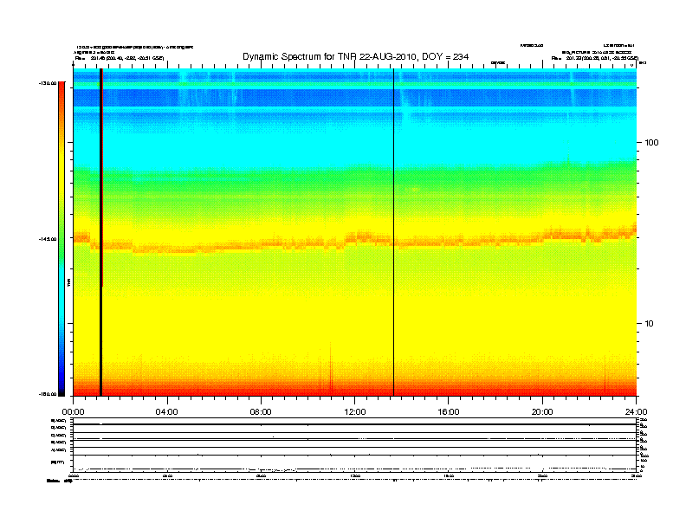Click the 04:00 time axis label
This screenshot has width=686, height=530.
coord(167,412)
